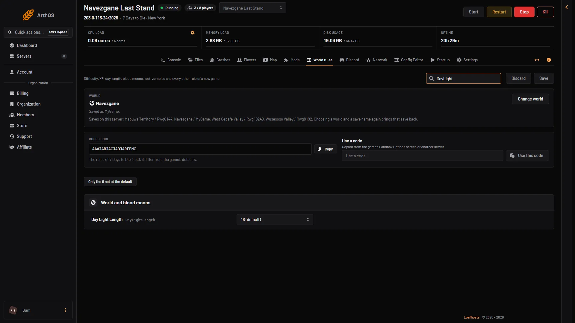This screenshot has width=575, height=323.
Task: Click the DayLightLength key label
Action: pos(140,220)
